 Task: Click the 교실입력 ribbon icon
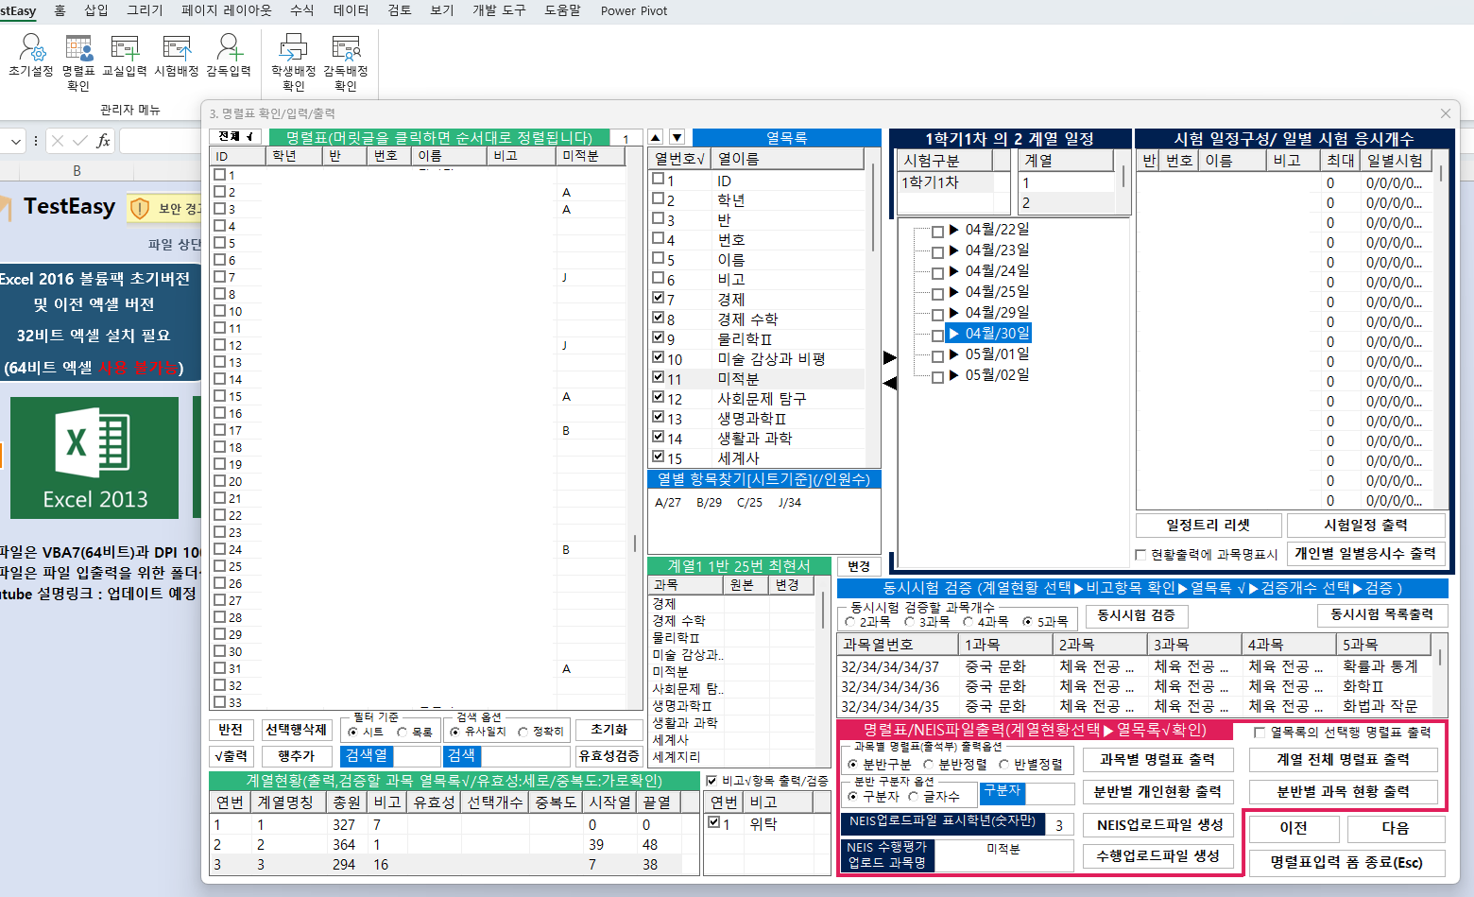[x=125, y=56]
